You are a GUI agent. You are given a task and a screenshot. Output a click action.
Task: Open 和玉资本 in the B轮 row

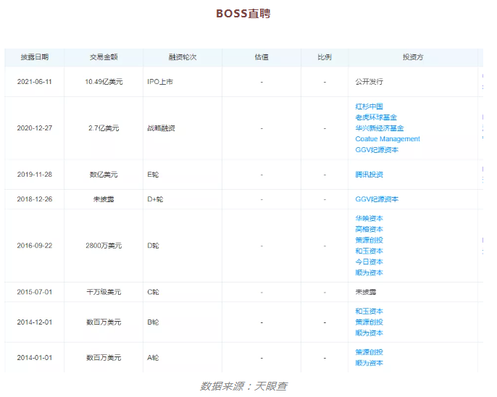369,311
